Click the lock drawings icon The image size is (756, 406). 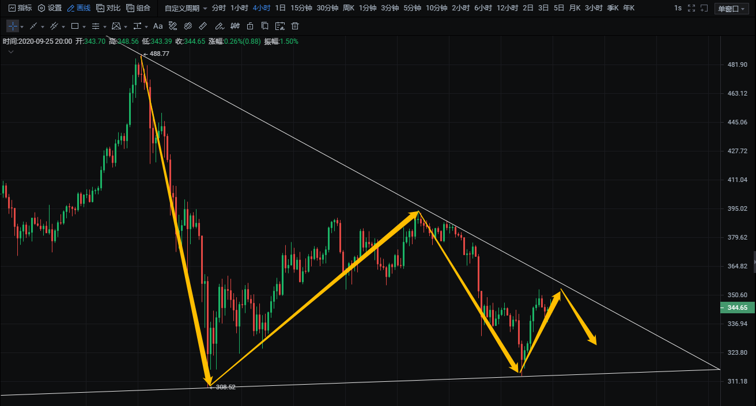250,26
